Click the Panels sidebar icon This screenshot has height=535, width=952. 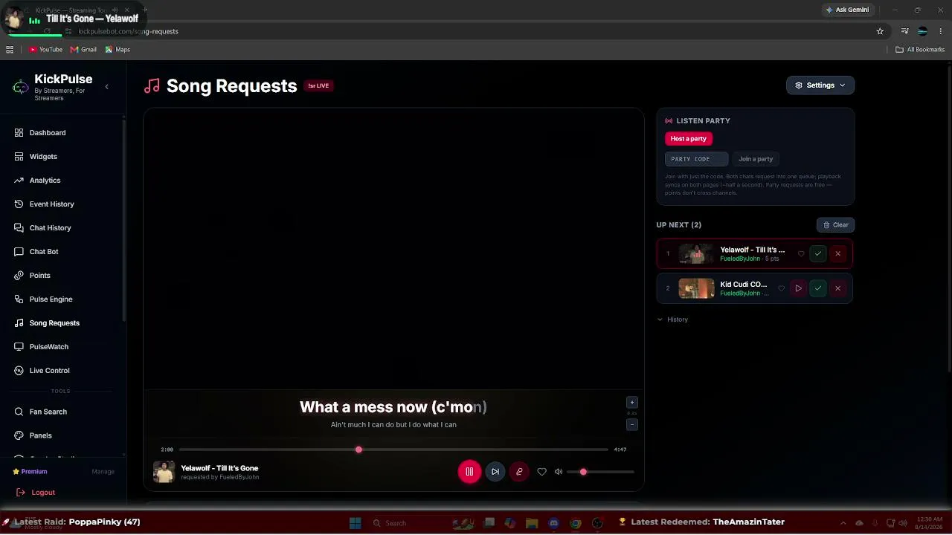[19, 435]
